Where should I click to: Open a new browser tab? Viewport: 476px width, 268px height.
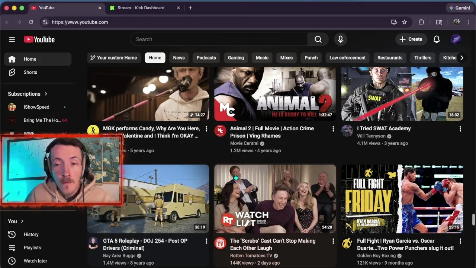pyautogui.click(x=190, y=8)
